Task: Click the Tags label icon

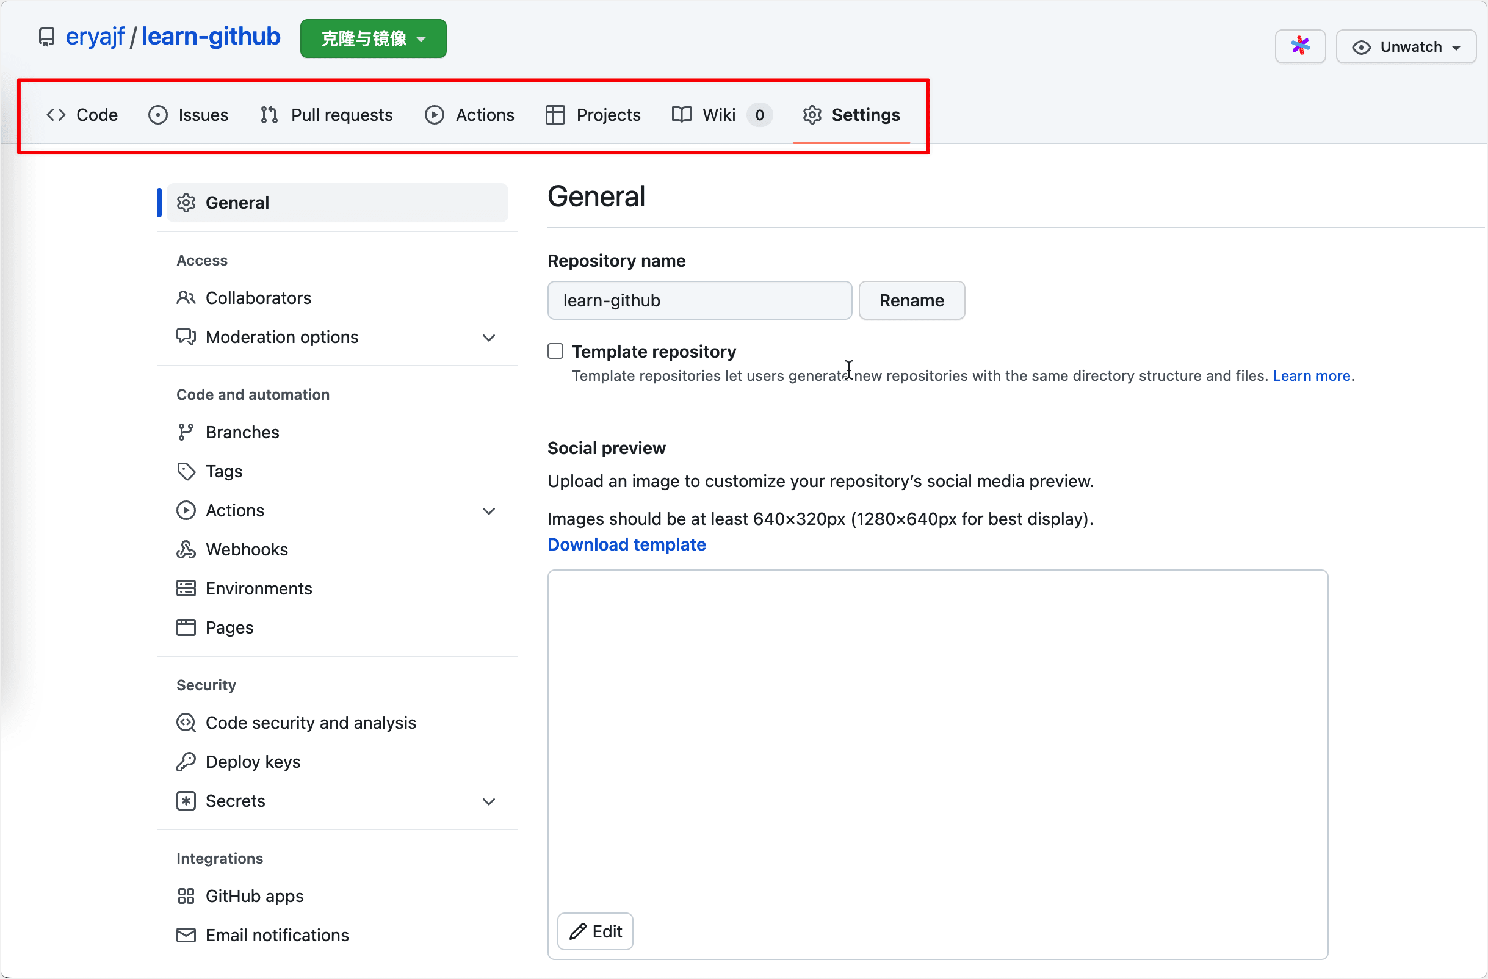Action: [x=186, y=471]
